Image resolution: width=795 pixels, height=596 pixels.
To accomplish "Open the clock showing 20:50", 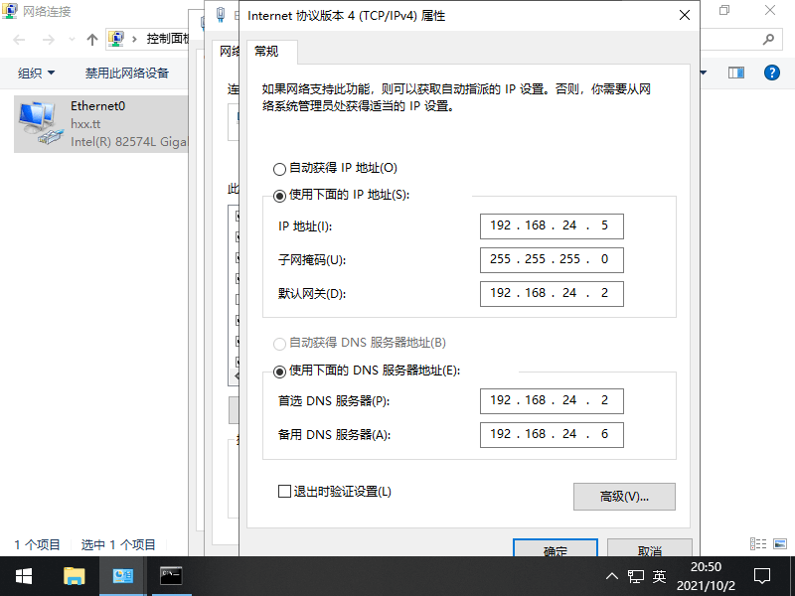I will point(706,576).
